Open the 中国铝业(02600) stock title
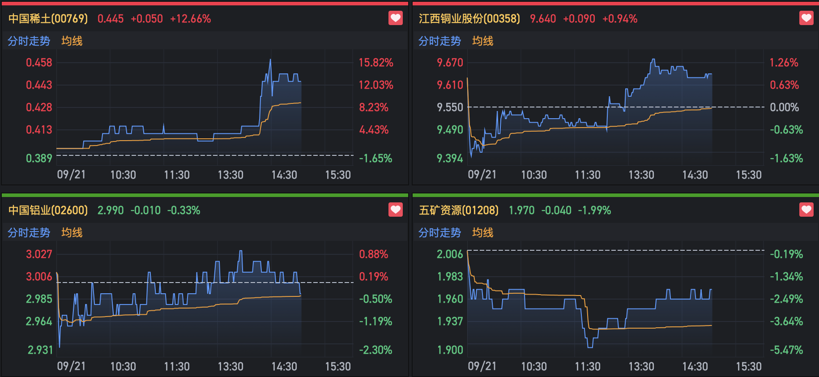Viewport: 819px width, 377px height. pyautogui.click(x=48, y=210)
